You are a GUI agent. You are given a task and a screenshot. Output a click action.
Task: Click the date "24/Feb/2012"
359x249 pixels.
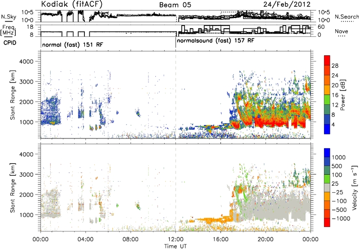[287, 4]
